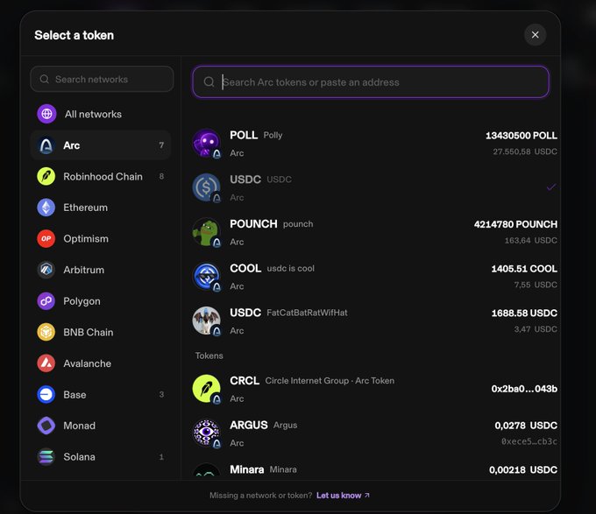Select the Polygon network label
The height and width of the screenshot is (514, 596).
click(x=82, y=301)
